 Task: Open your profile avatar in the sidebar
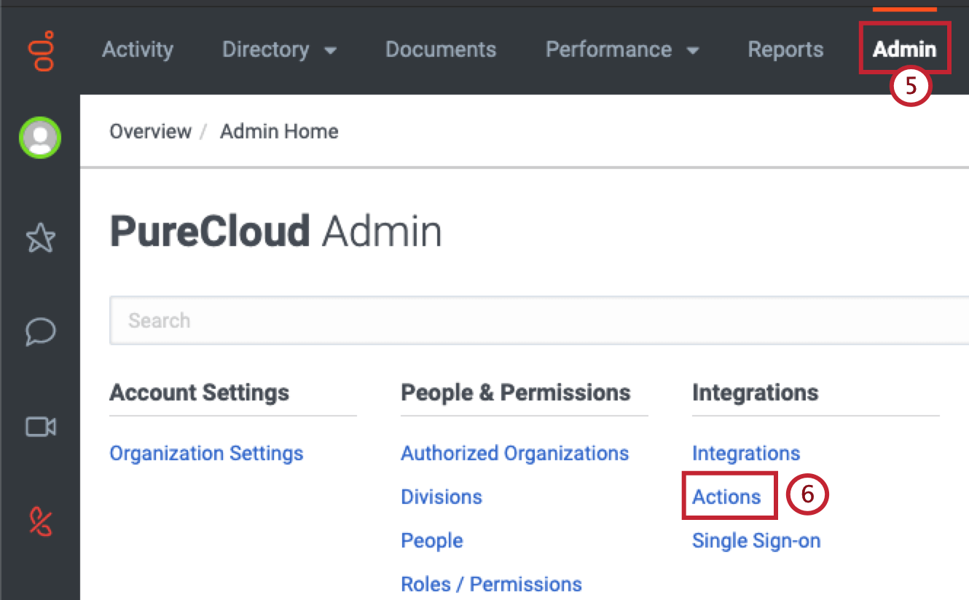pos(39,137)
